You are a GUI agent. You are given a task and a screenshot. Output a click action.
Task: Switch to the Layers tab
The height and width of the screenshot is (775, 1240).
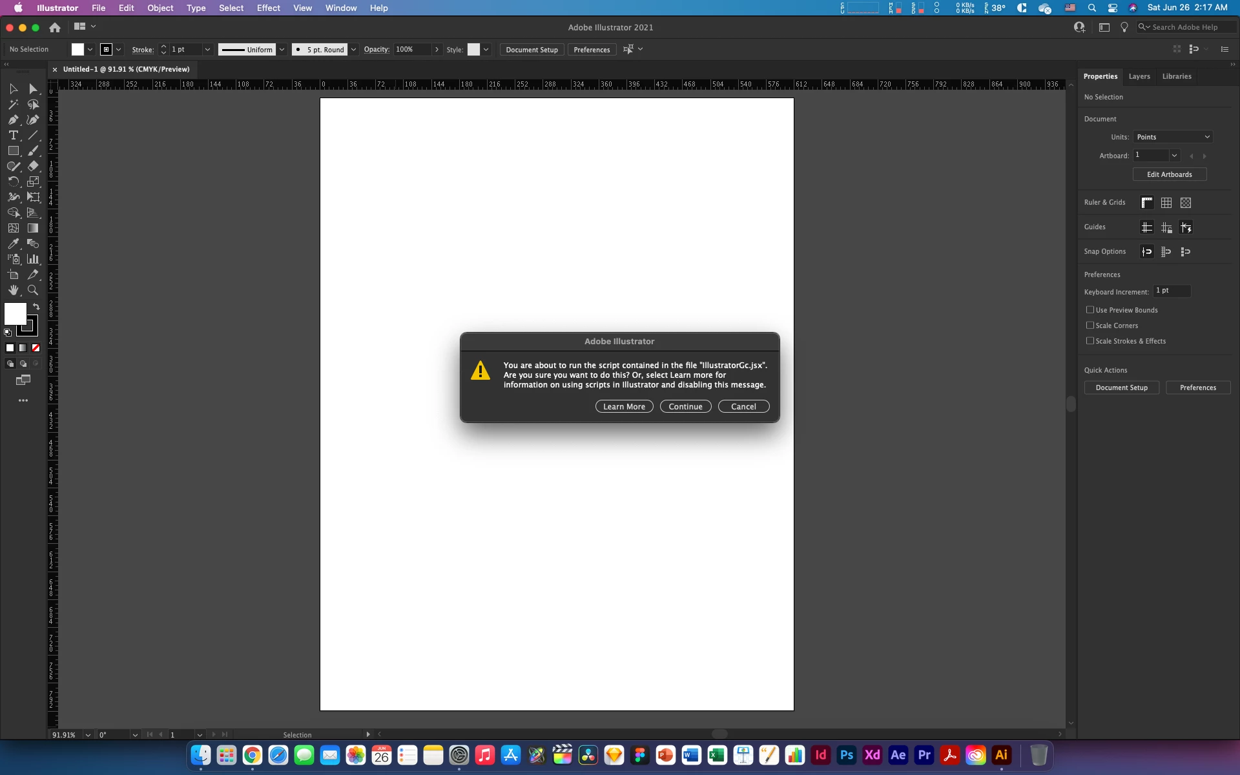click(x=1139, y=76)
